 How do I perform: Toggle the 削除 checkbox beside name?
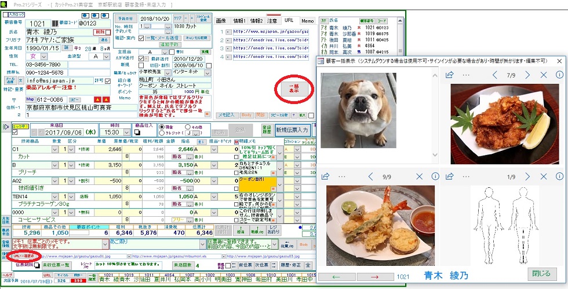(x=108, y=32)
